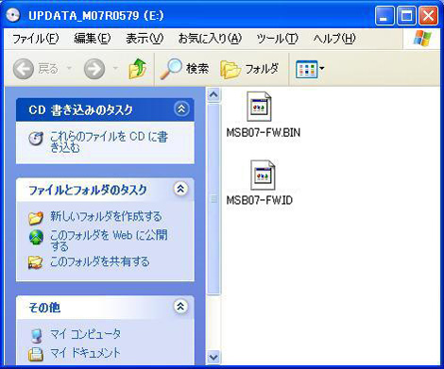Open the ヘルプ(H) menu

coord(334,39)
